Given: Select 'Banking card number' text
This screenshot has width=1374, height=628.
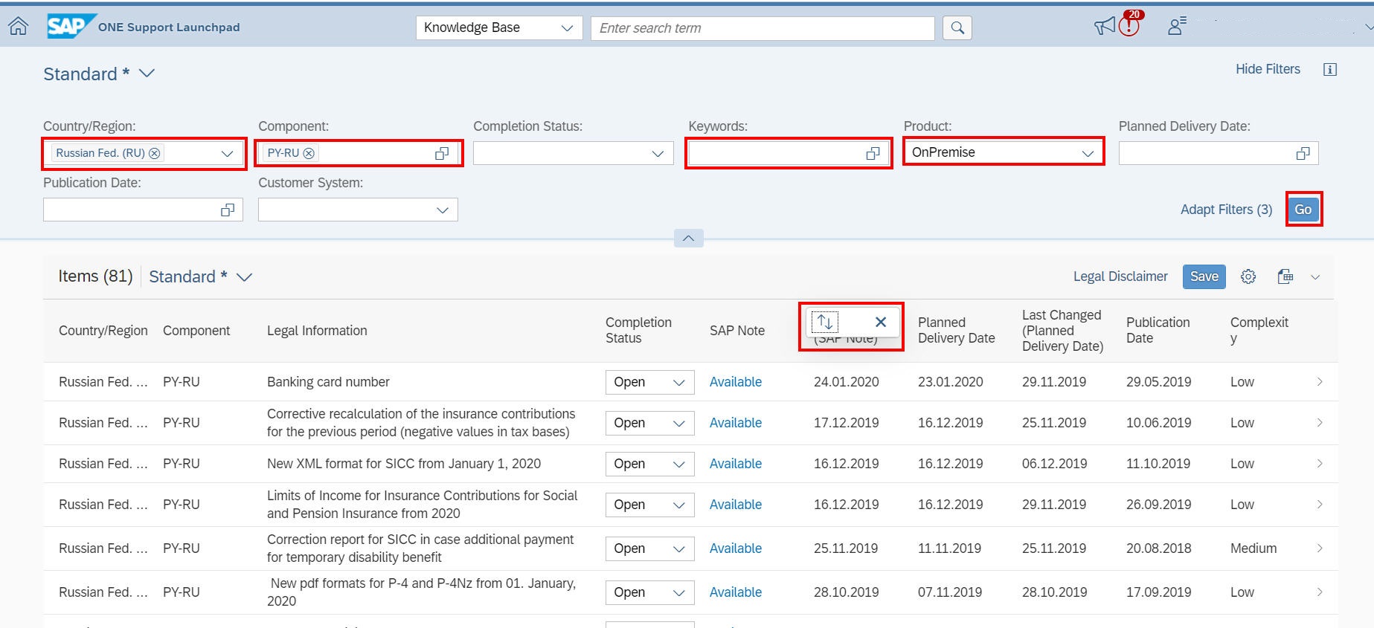Looking at the screenshot, I should click(328, 382).
